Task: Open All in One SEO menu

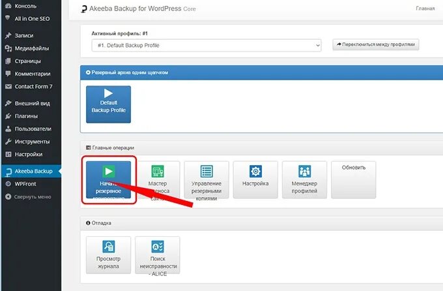Action: pos(31,19)
